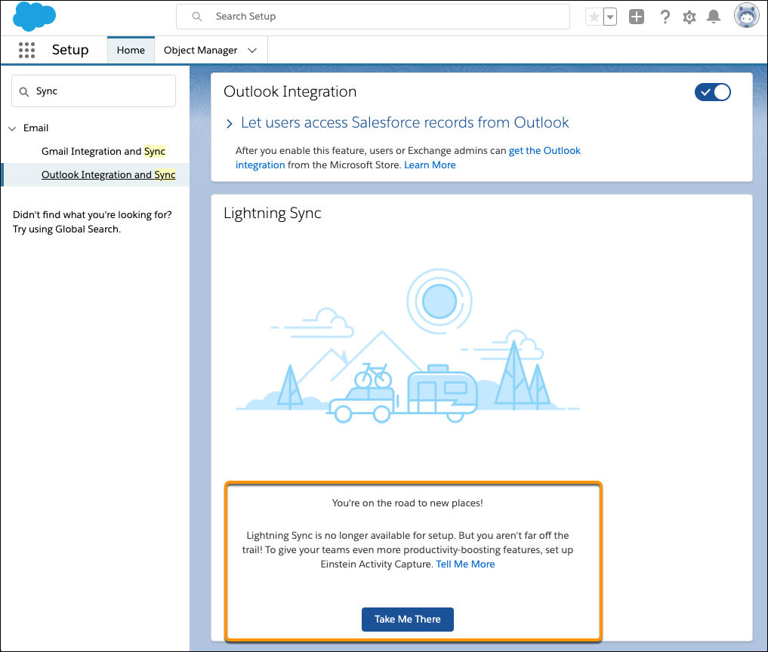The width and height of the screenshot is (768, 652).
Task: Open the Global Actions plus icon
Action: [637, 17]
